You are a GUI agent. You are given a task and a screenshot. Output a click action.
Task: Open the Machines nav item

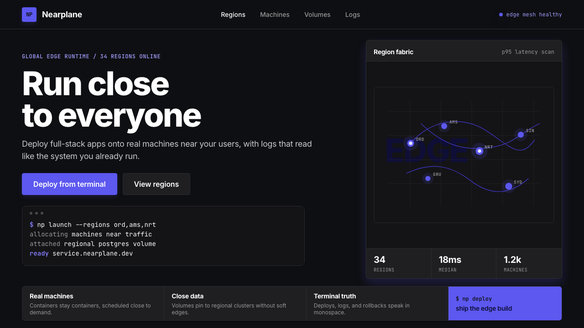(275, 15)
